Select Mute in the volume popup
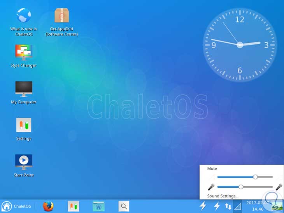284x213 pixels. [x=212, y=169]
